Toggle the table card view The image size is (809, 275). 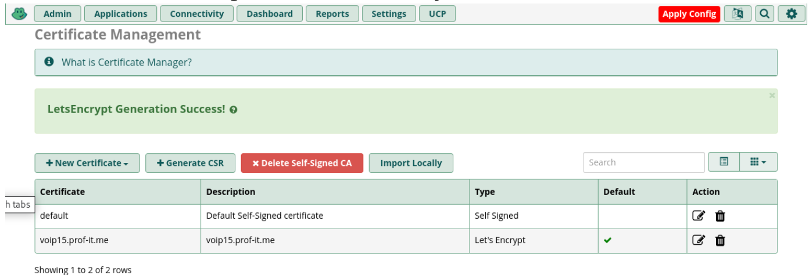click(724, 162)
